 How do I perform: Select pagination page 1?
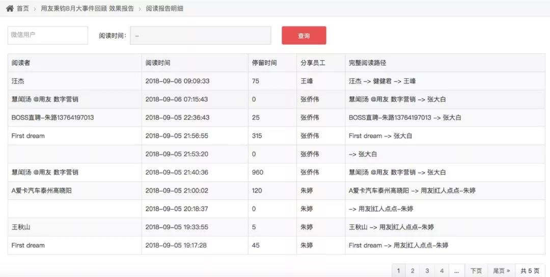click(399, 271)
